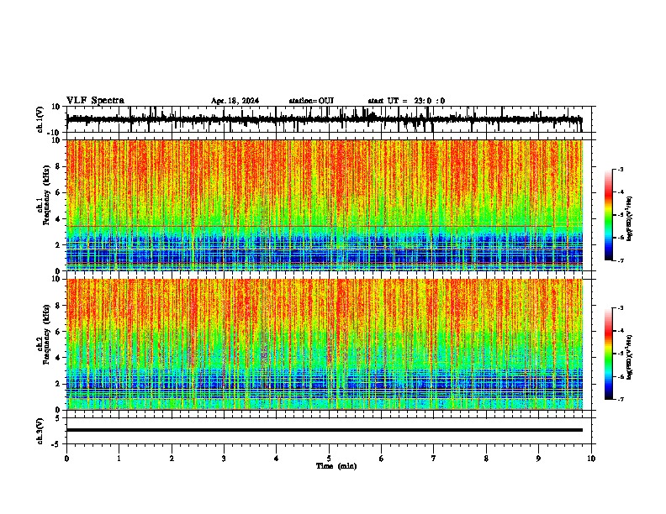666x514 pixels.
Task: Click the ch.2 color bar label '-7'
Action: 621,399
